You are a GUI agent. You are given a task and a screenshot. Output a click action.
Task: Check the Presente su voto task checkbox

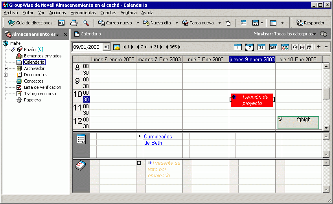point(139,163)
